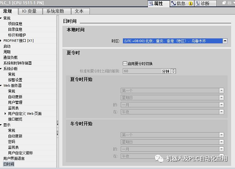Viewport: 235px width, 169px height.
Task: Open the 信息 tab
Action: (x=182, y=3)
